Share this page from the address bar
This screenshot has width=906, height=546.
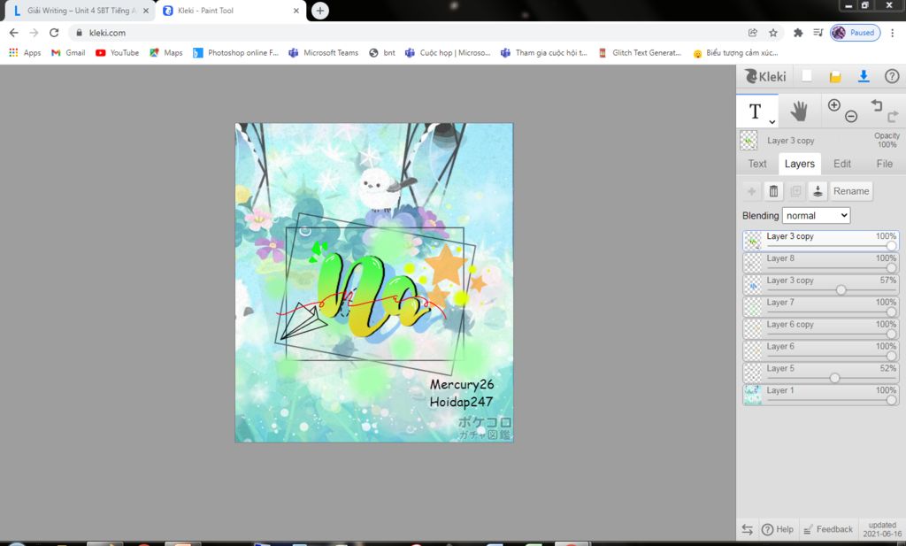(x=752, y=33)
